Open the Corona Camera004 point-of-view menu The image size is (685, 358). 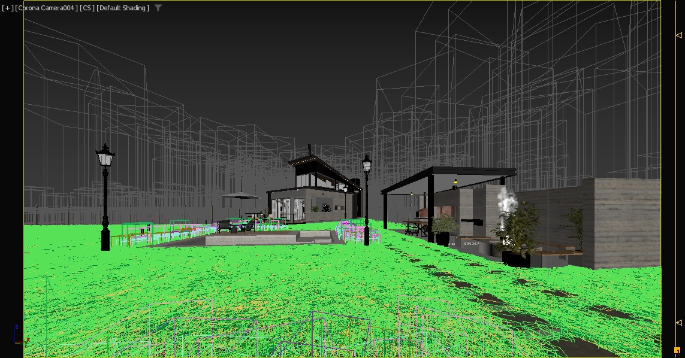point(46,8)
